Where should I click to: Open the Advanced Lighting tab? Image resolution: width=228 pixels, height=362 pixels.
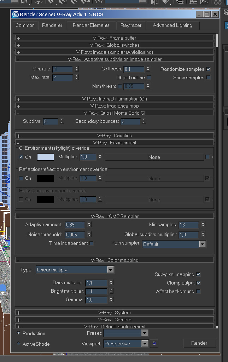point(173,25)
